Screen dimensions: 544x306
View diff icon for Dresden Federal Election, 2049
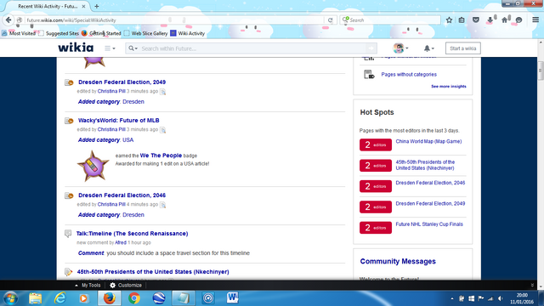coord(162,92)
